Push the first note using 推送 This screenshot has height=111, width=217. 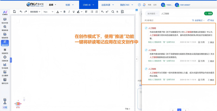(x=210, y=42)
